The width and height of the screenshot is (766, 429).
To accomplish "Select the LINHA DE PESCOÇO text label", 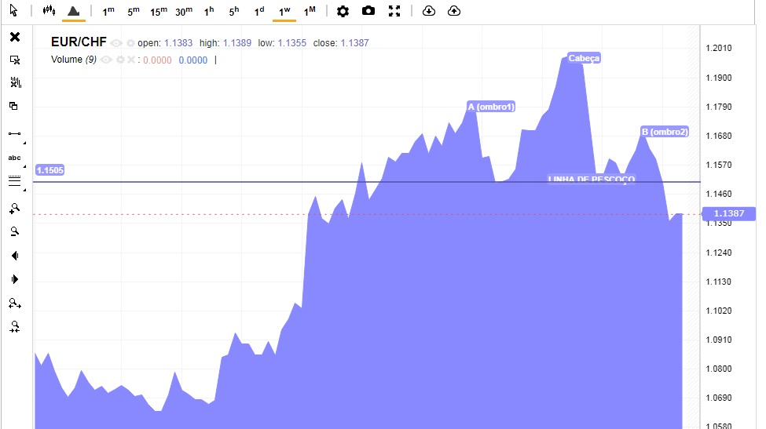I will tap(591, 179).
